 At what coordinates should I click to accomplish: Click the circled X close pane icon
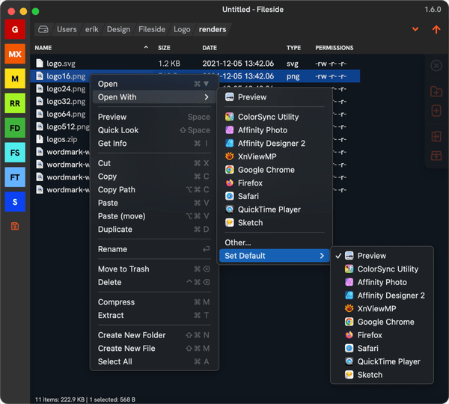click(x=436, y=66)
